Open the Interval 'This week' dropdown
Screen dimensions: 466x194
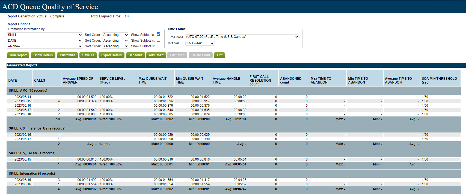click(200, 43)
